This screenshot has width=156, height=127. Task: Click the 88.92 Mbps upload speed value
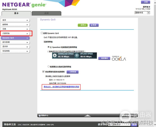[86, 56]
